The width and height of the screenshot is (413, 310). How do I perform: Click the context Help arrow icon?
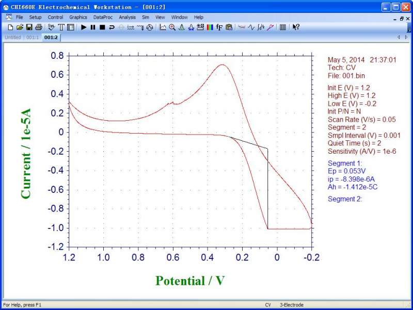pyautogui.click(x=296, y=27)
